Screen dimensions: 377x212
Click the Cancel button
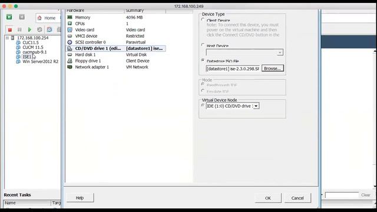click(x=297, y=198)
